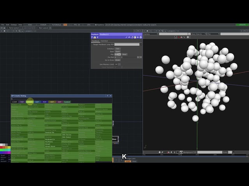Switch to the Common parameter tab
This screenshot has height=186, width=249.
(x=104, y=41)
